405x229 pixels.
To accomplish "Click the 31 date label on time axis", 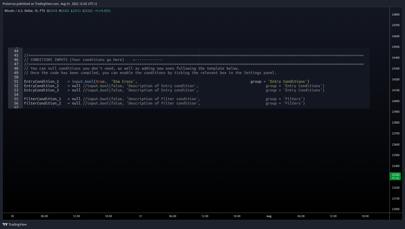I will [x=140, y=216].
